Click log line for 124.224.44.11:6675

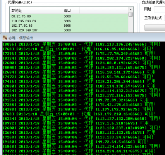point(79,151)
